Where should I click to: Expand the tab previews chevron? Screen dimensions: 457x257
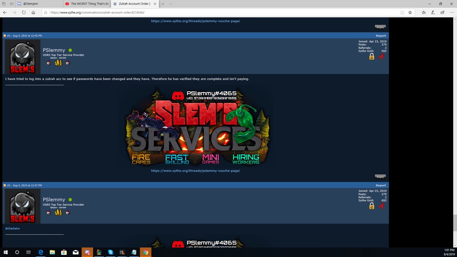(170, 4)
